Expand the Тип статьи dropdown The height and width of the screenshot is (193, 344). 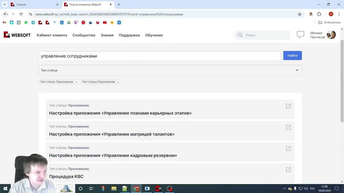click(x=170, y=70)
